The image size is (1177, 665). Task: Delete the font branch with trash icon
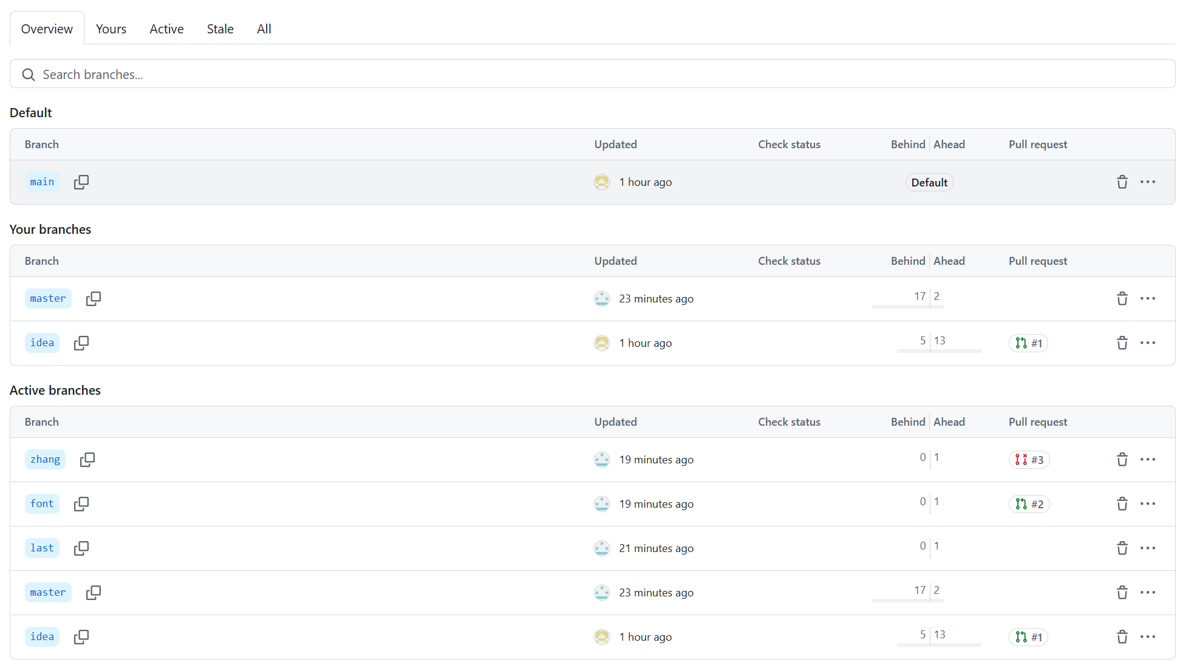coord(1122,504)
